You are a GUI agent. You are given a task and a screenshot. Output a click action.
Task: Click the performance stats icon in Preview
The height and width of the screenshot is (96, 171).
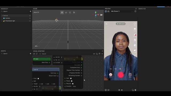pyautogui.click(x=106, y=90)
